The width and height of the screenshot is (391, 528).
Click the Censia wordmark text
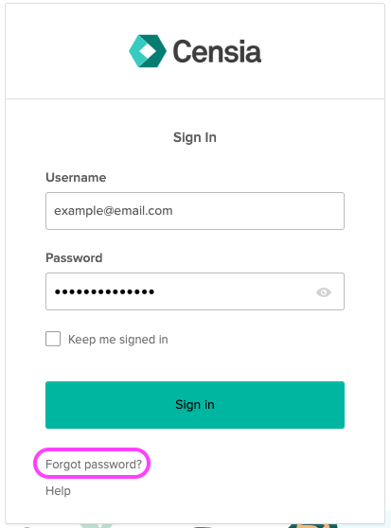point(217,51)
